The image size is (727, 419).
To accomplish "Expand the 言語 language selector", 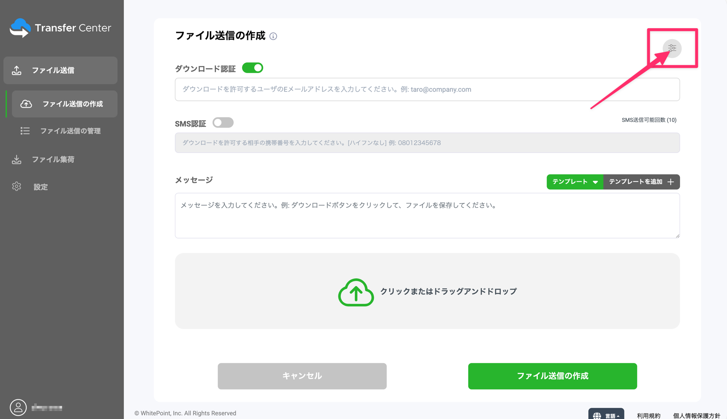I will tap(606, 415).
